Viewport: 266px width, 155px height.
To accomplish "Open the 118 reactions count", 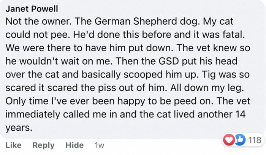I will point(254,140).
